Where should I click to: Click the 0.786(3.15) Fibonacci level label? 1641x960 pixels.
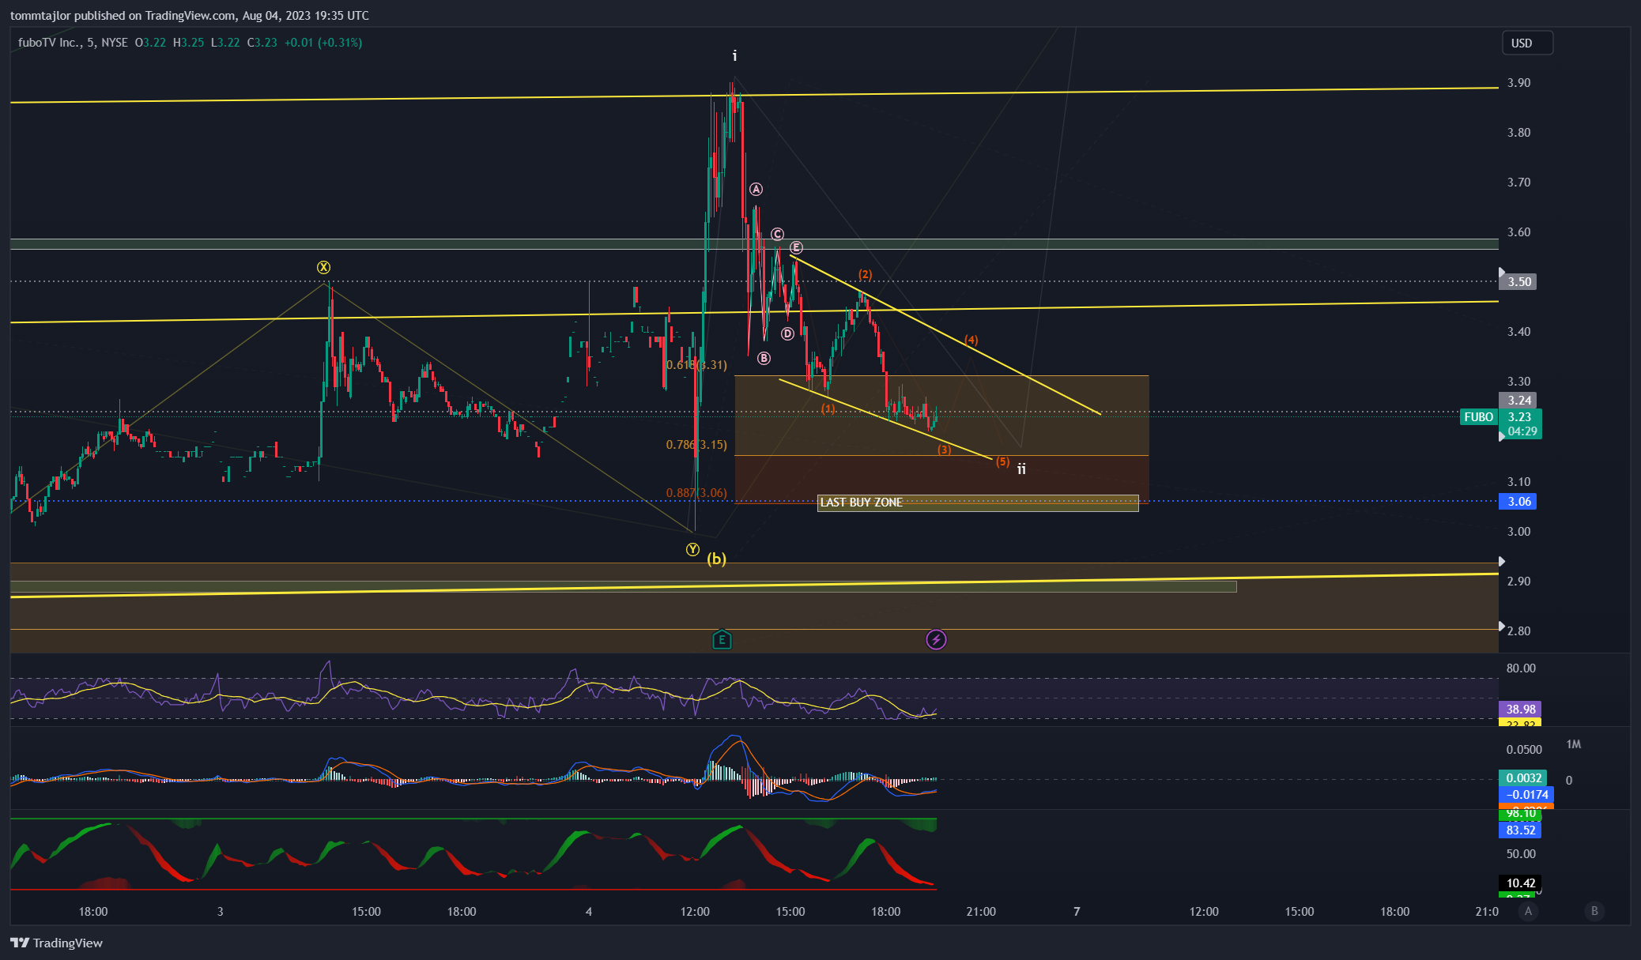pyautogui.click(x=696, y=445)
